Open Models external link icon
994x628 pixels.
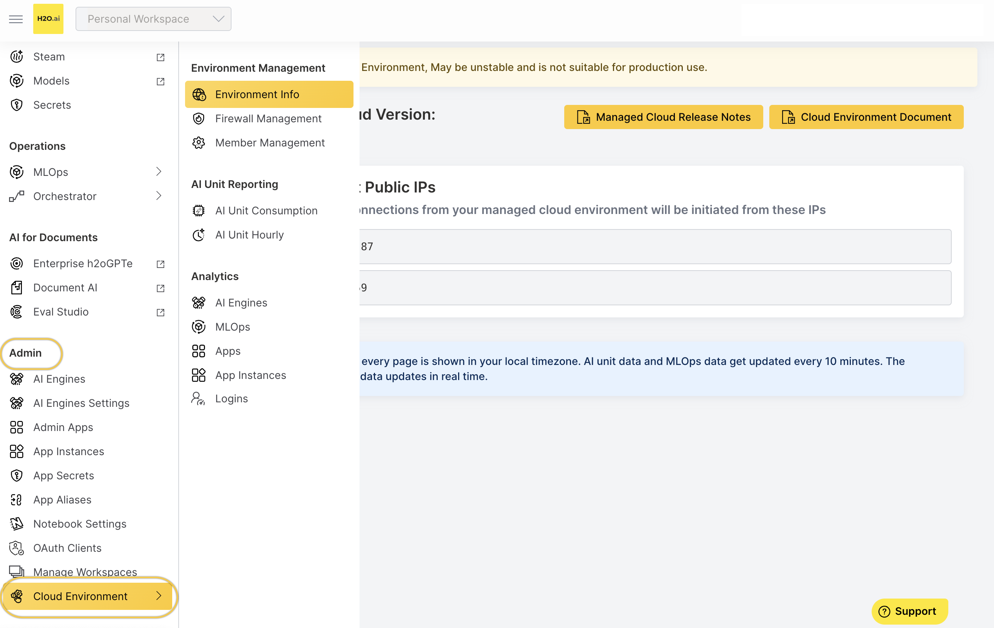161,81
